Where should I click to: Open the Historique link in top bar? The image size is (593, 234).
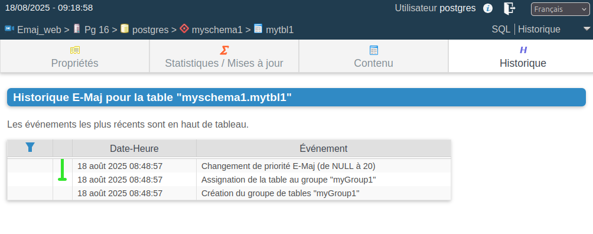539,29
